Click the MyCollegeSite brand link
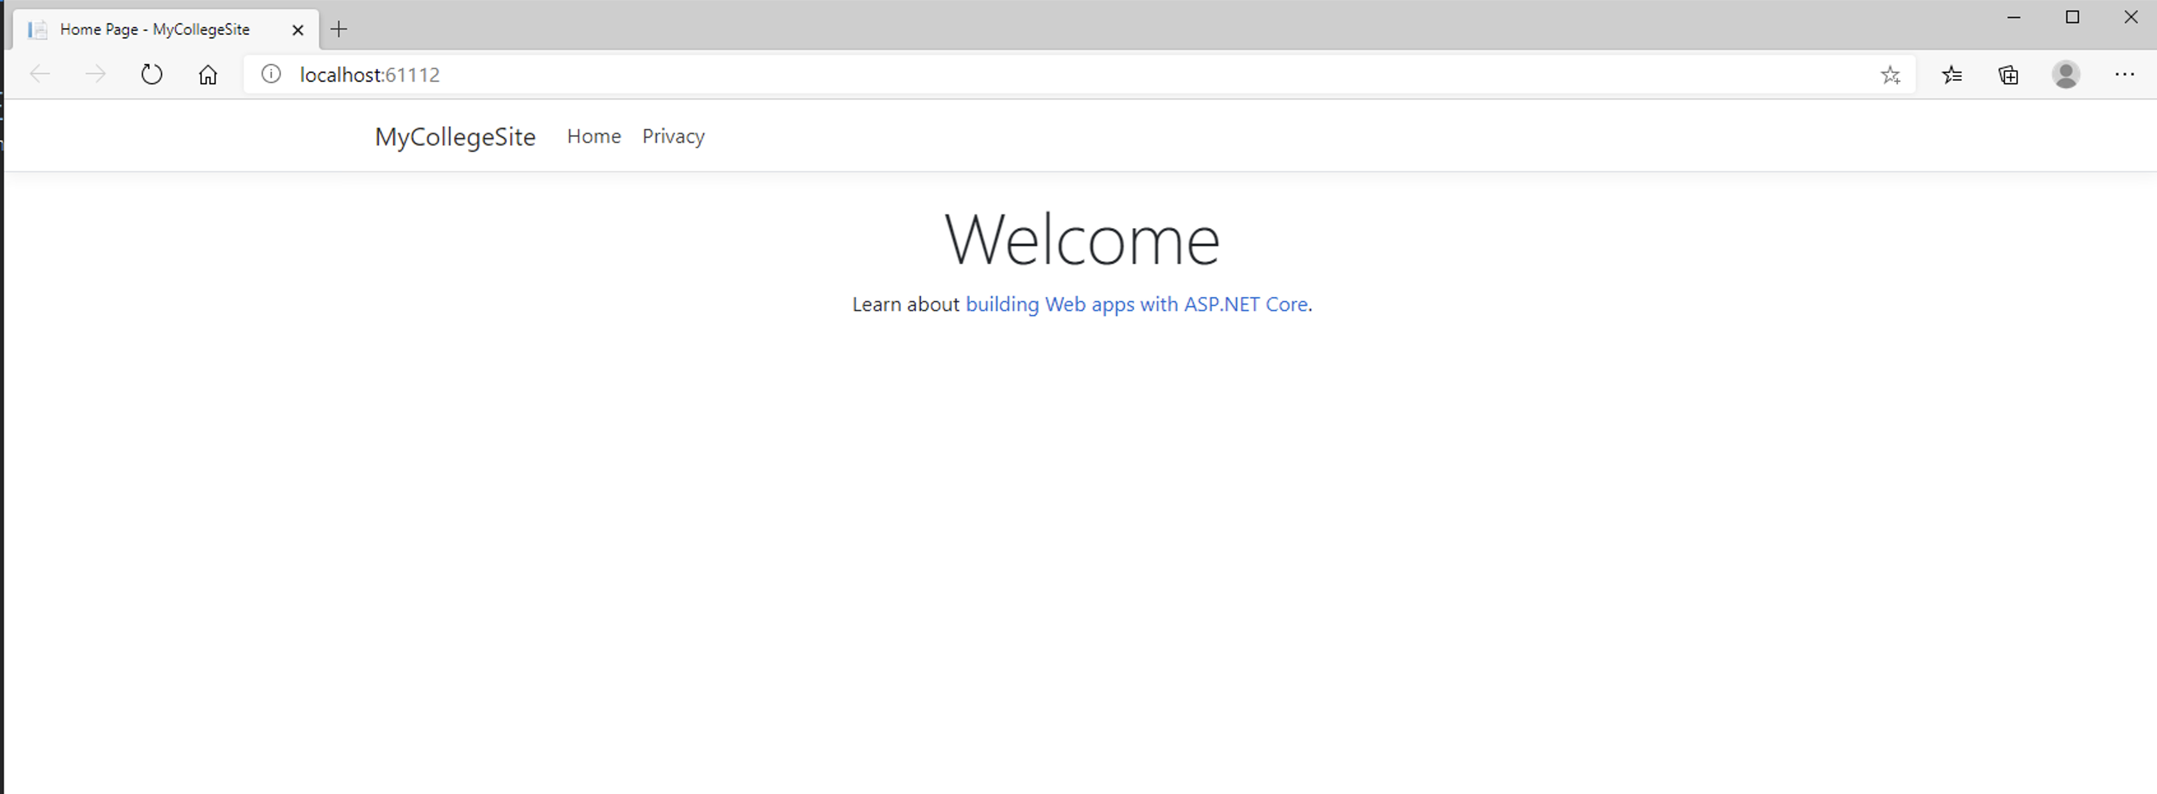2157x794 pixels. pos(455,136)
